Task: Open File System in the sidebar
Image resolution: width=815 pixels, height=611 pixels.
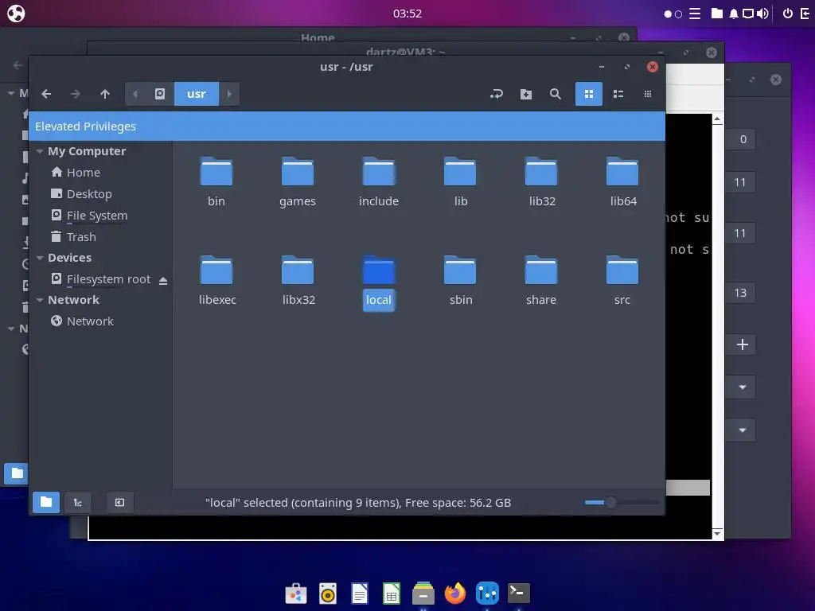Action: (96, 215)
